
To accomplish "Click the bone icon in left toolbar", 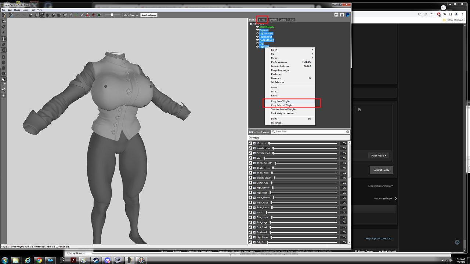I will pyautogui.click(x=4, y=89).
